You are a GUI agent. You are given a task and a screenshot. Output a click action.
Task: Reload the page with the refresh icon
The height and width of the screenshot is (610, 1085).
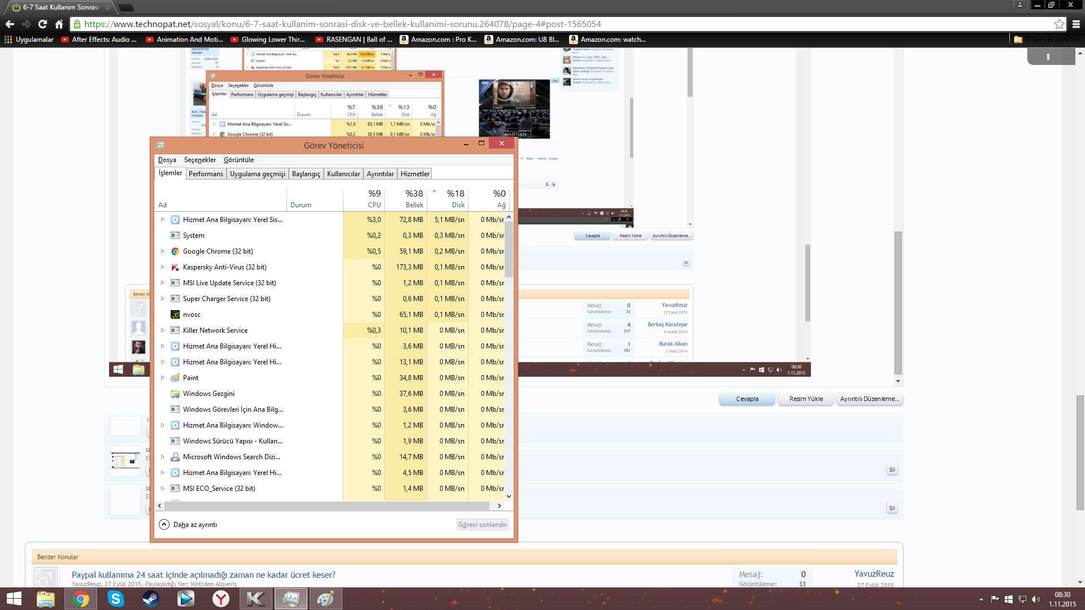pos(42,24)
